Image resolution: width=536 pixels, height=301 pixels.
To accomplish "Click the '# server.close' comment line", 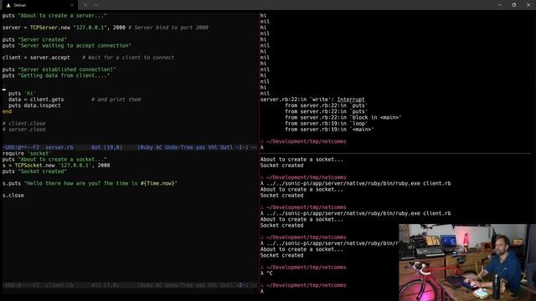I will 24,130.
